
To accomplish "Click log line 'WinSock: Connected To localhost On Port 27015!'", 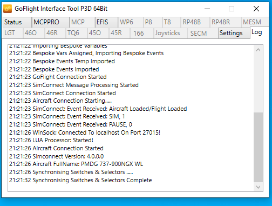I will tap(85, 132).
